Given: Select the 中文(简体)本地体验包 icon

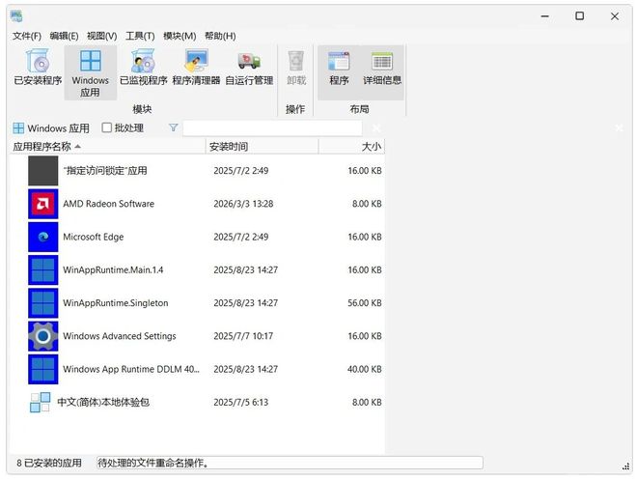Looking at the screenshot, I should point(41,402).
